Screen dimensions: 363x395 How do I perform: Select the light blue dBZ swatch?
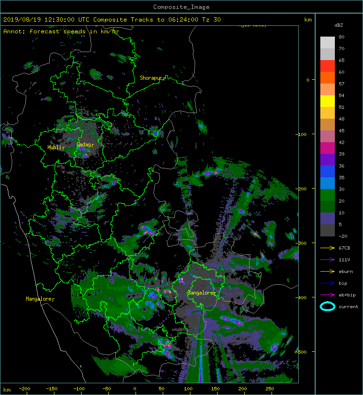tap(327, 183)
